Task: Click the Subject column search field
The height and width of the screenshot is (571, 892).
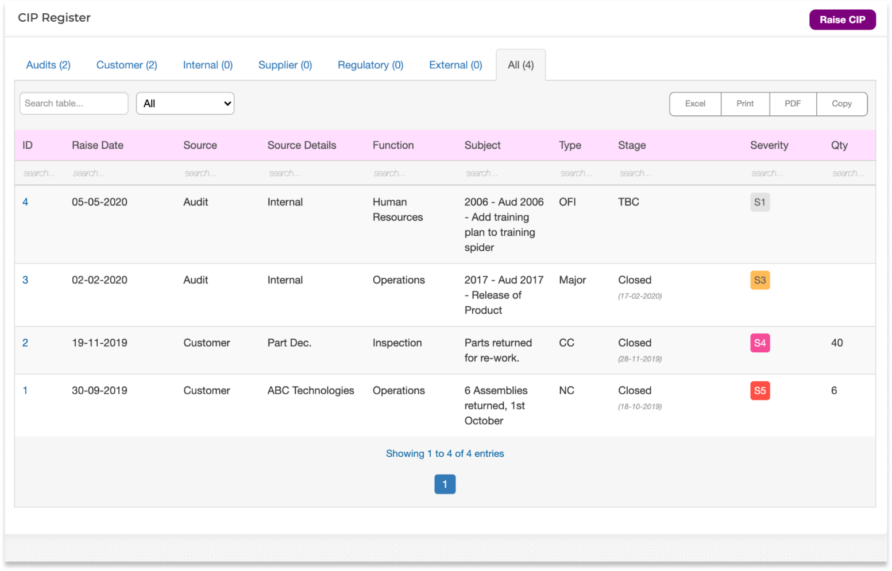Action: pos(481,173)
